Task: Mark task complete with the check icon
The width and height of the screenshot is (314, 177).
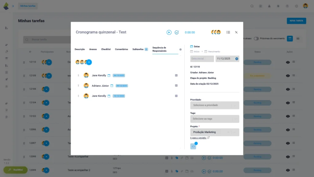Action: [177, 32]
